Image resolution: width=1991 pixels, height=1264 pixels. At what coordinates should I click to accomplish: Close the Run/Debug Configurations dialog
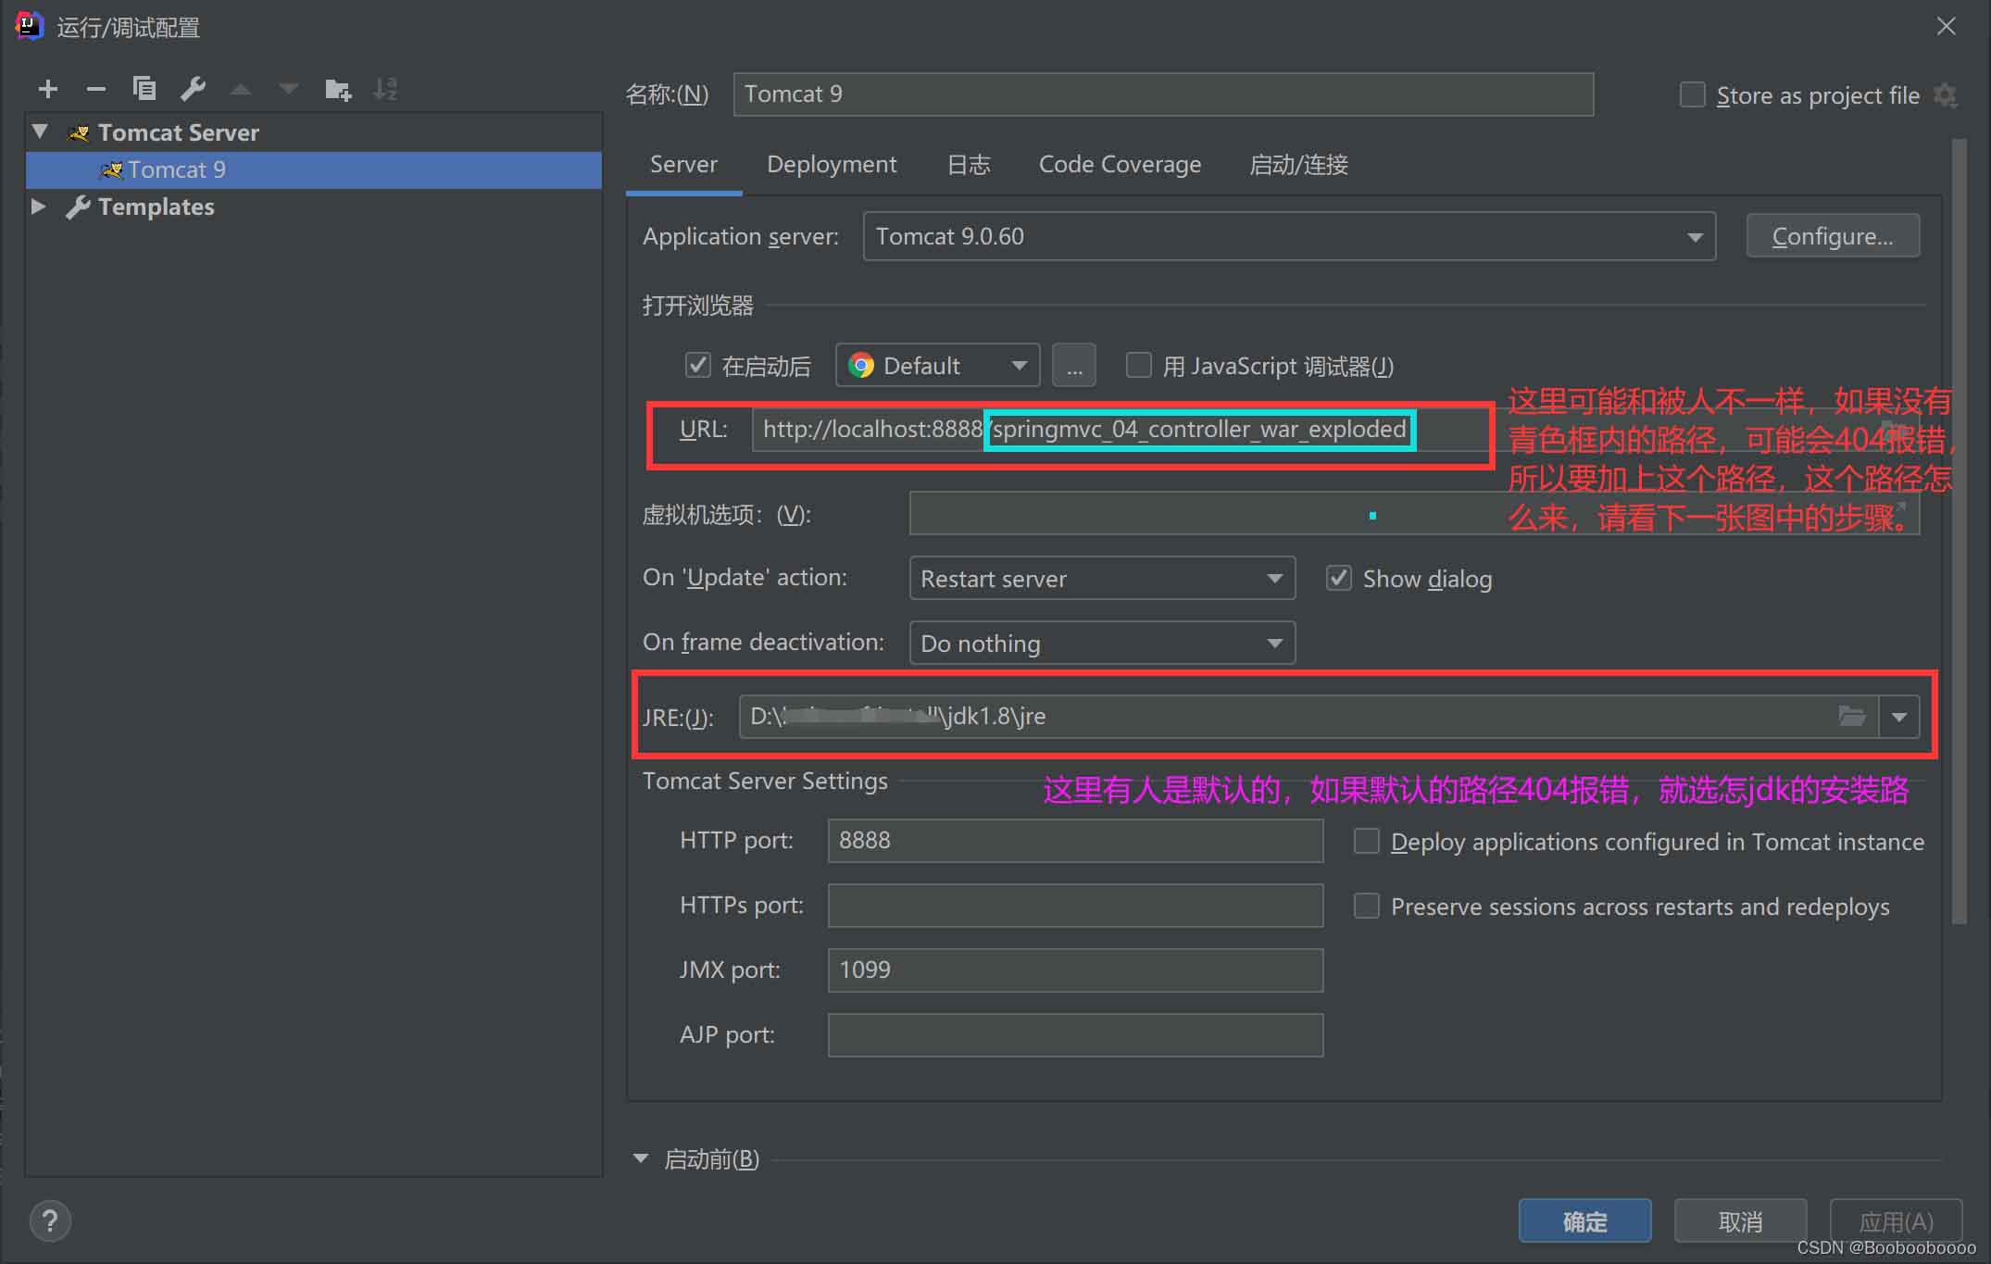1947,27
